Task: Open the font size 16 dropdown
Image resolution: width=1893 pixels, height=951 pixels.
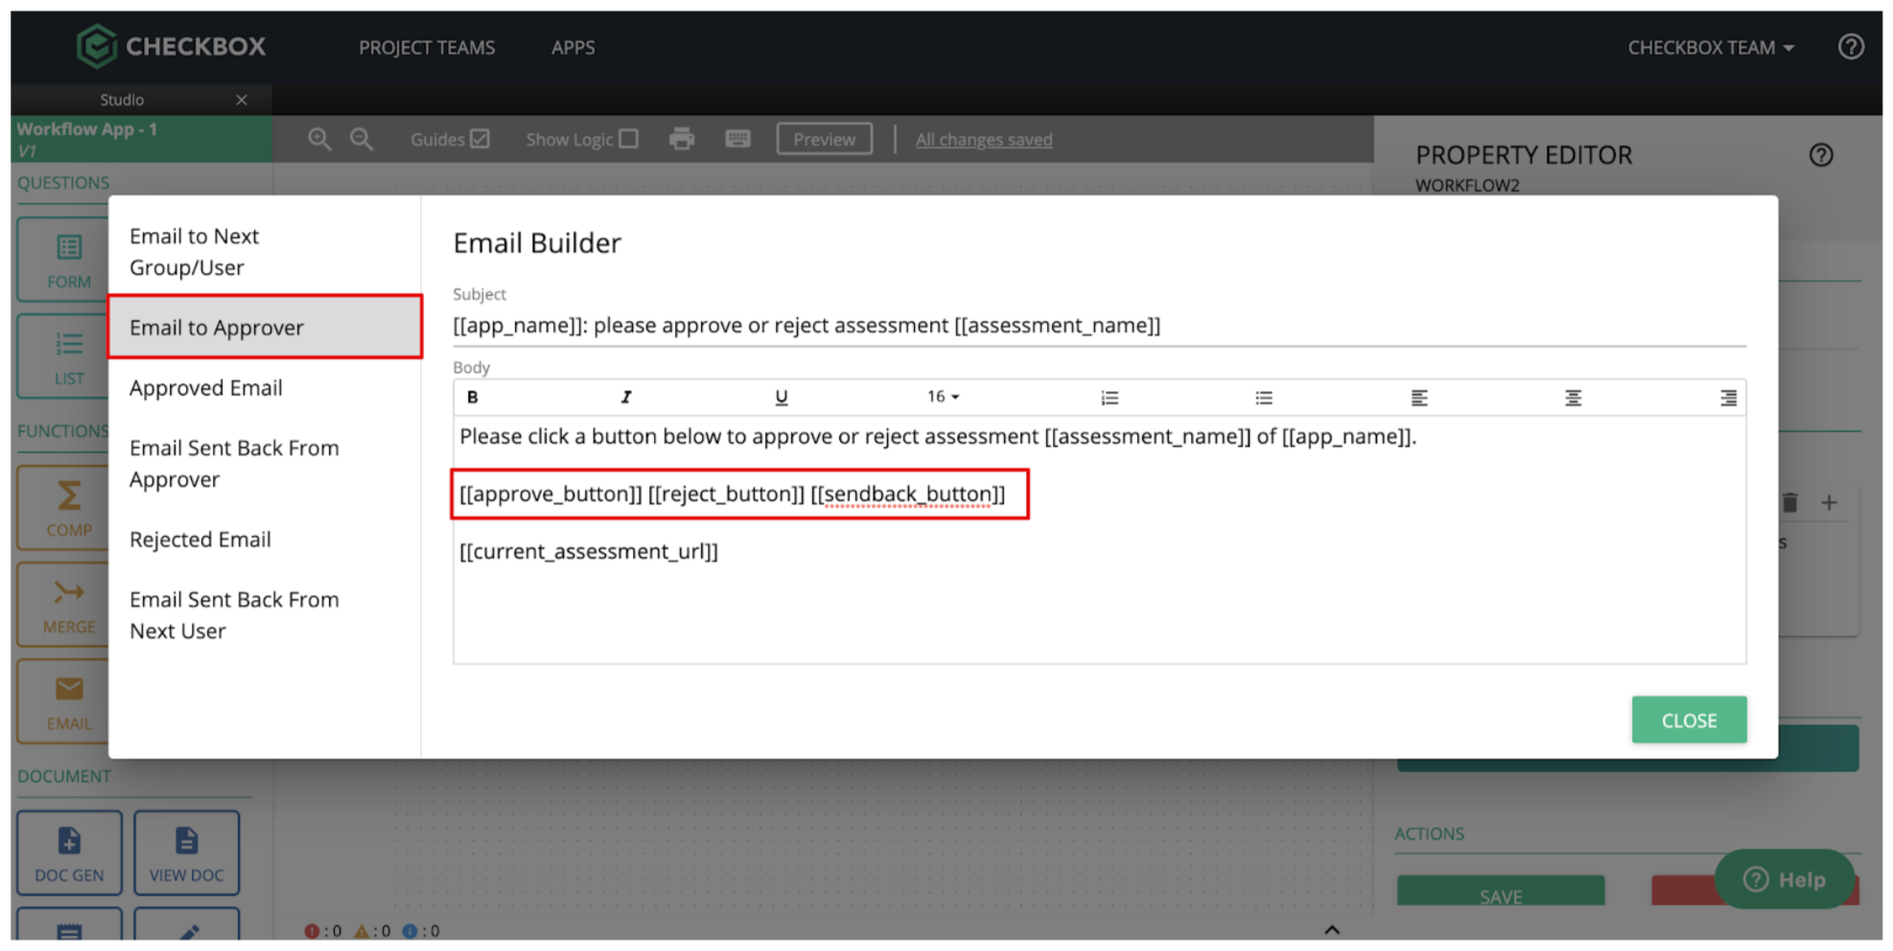Action: (x=943, y=397)
